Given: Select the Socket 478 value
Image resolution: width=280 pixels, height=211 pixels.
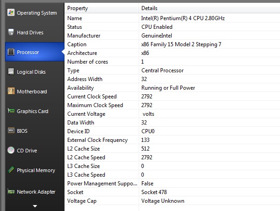Looking at the screenshot, I should point(154,192).
